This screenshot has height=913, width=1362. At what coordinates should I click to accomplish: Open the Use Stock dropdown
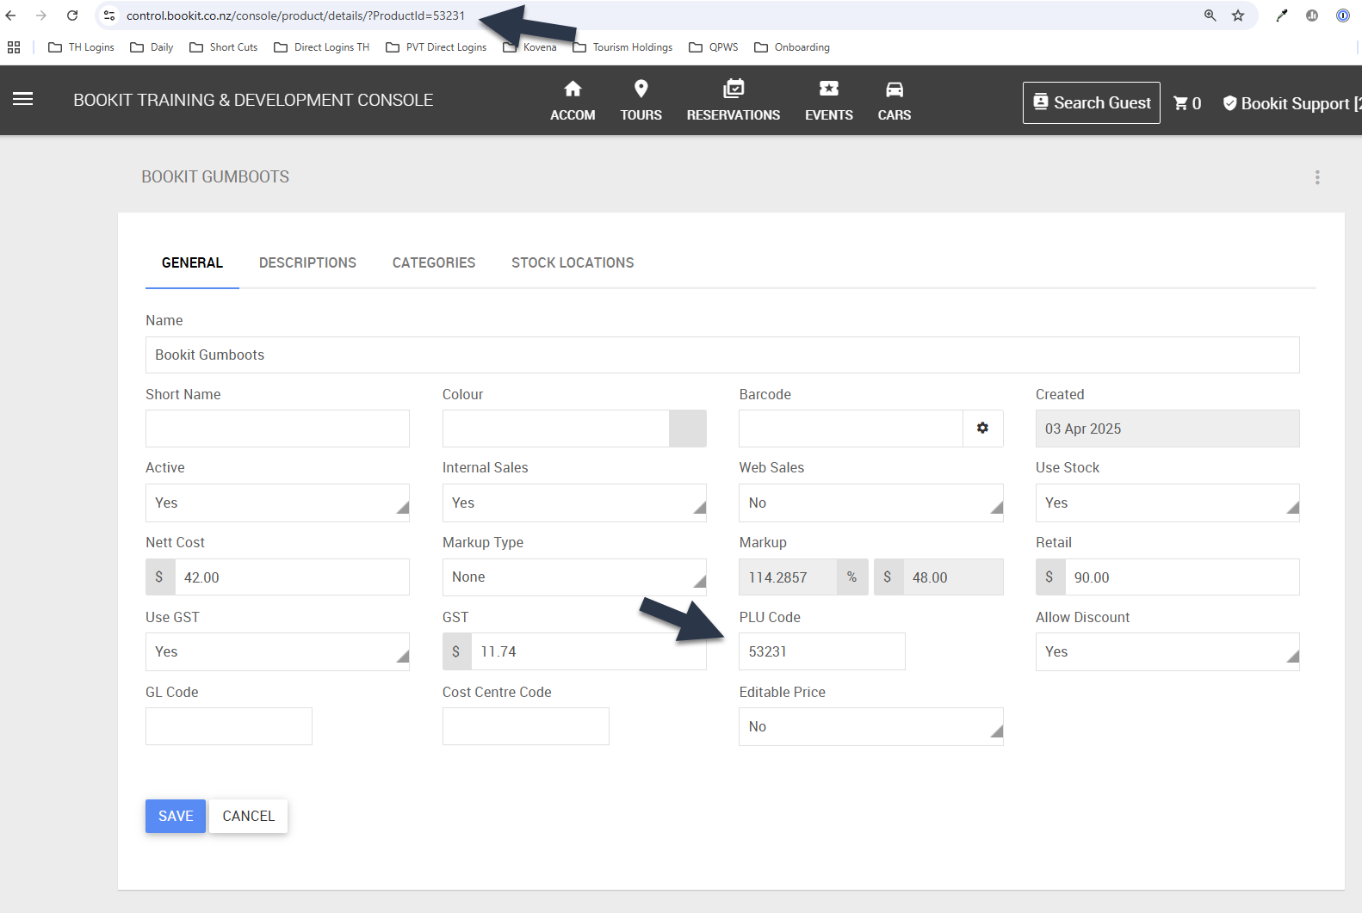point(1167,503)
